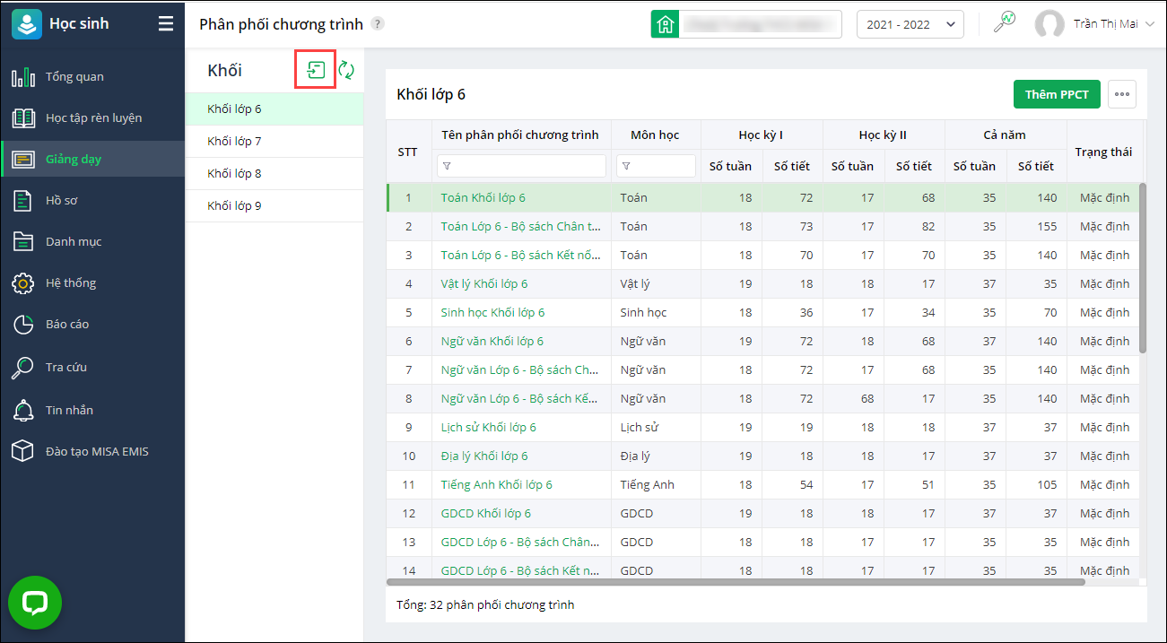
Task: Click the Giảng dạy board icon
Action: (23, 160)
